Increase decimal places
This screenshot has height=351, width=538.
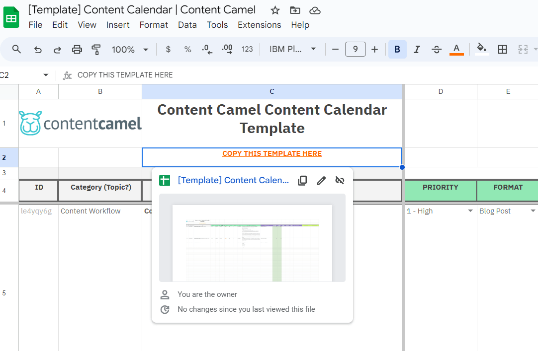click(227, 49)
